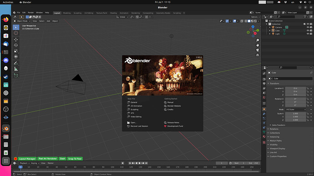The width and height of the screenshot is (314, 176).
Task: Open the Options dropdown in viewport
Action: (x=255, y=17)
